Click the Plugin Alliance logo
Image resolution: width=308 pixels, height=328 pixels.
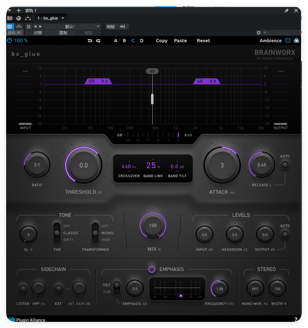(x=27, y=320)
